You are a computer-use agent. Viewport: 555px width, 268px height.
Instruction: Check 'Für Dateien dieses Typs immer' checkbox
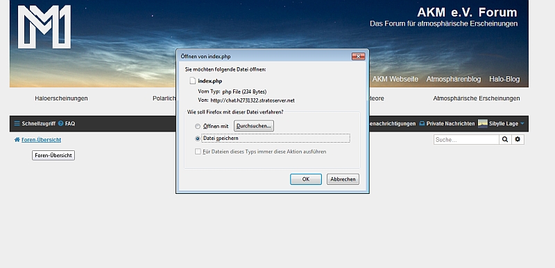point(198,152)
